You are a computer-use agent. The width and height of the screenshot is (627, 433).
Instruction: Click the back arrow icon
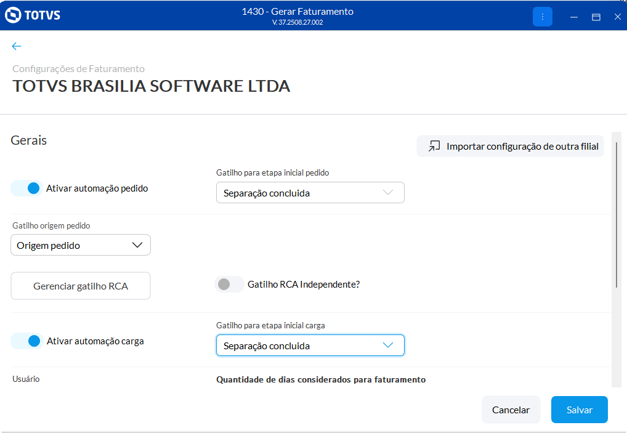pyautogui.click(x=17, y=46)
